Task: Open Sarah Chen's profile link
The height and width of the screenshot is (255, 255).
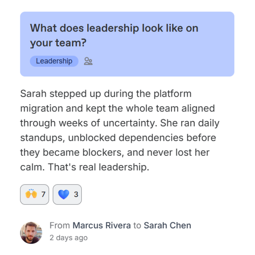Action: (167, 225)
